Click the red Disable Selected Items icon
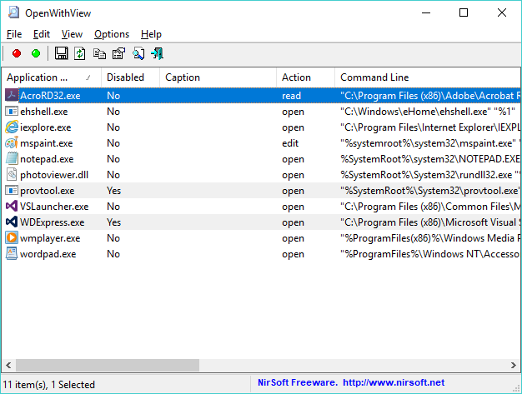 click(x=17, y=53)
